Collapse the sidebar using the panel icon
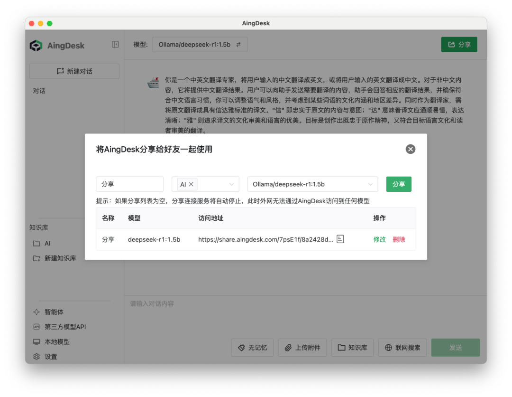512x397 pixels. tap(115, 44)
